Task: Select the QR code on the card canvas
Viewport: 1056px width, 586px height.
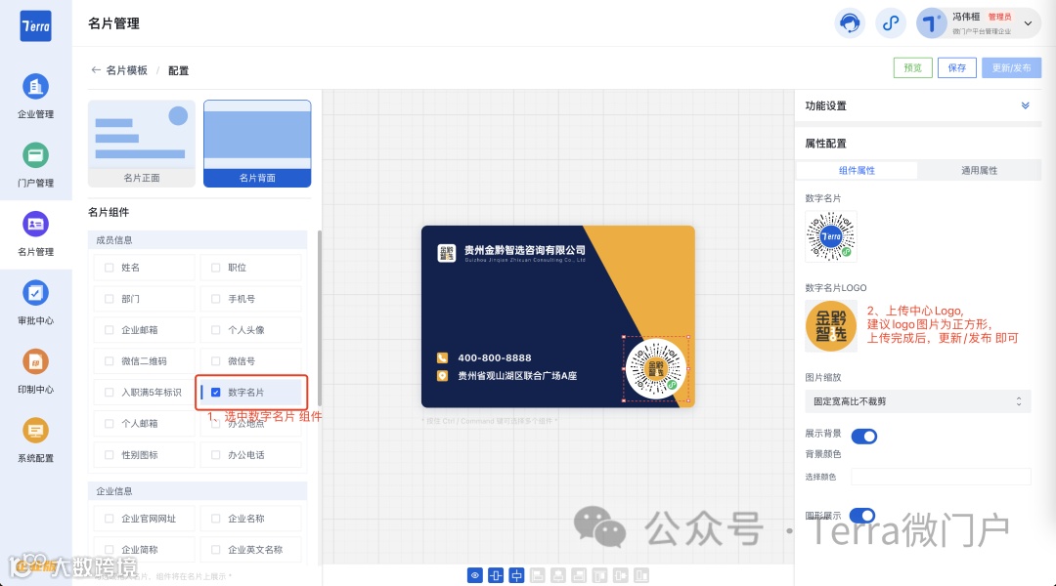Action: [656, 368]
